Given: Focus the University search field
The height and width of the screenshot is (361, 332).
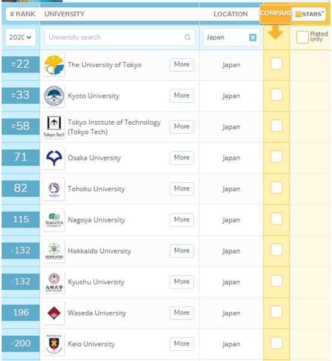Looking at the screenshot, I should pos(119,37).
